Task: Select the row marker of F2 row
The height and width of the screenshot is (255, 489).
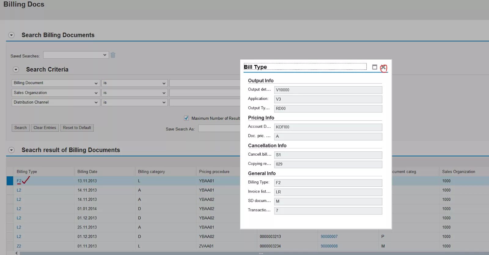Action: click(10, 181)
